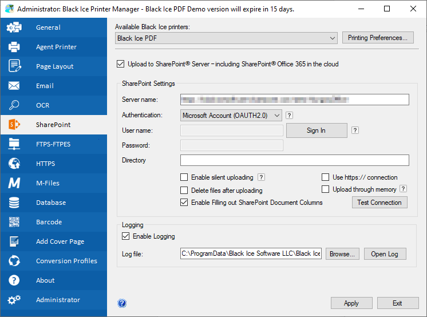This screenshot has width=427, height=317.
Task: Open the Conversion Profiles tab label
Action: (x=66, y=261)
